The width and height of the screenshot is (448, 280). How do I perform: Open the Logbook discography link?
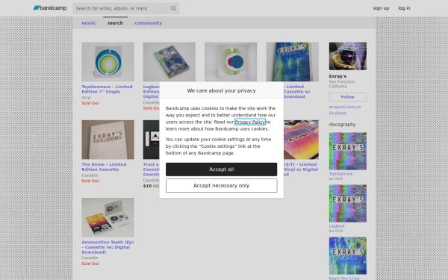click(x=337, y=226)
